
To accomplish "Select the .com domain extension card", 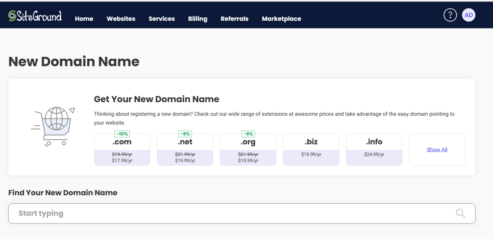I will click(122, 150).
